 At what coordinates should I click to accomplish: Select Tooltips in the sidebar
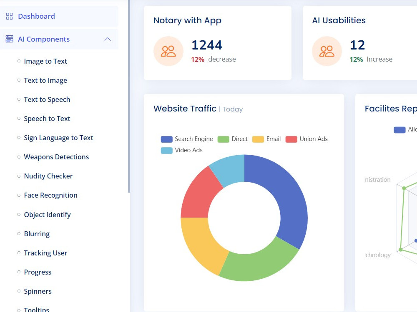pos(36,310)
